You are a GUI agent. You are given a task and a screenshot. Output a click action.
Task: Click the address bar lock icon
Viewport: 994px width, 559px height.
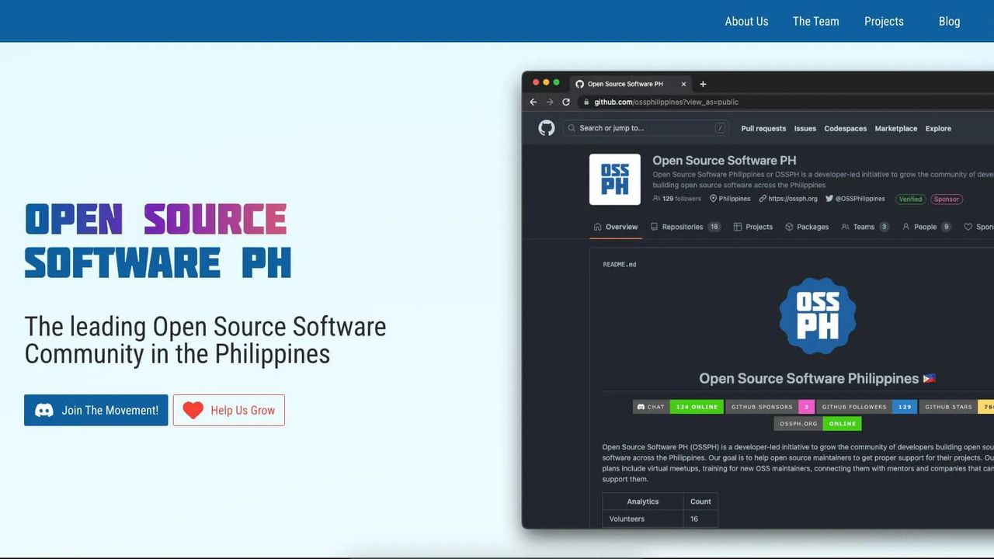tap(586, 102)
